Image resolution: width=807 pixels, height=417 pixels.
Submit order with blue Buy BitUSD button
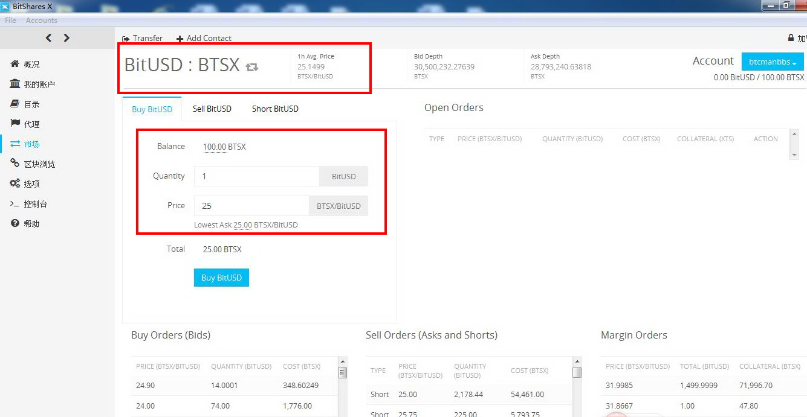(x=221, y=278)
